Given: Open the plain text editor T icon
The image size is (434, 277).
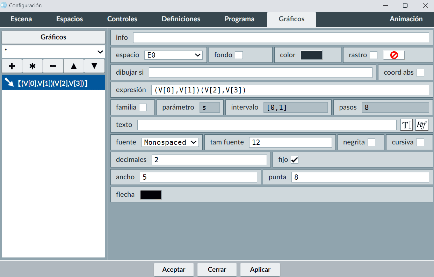Looking at the screenshot, I should pos(406,125).
